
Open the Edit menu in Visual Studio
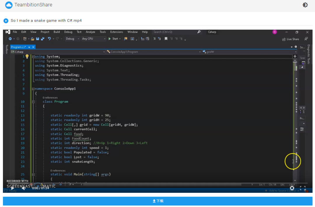click(x=24, y=32)
